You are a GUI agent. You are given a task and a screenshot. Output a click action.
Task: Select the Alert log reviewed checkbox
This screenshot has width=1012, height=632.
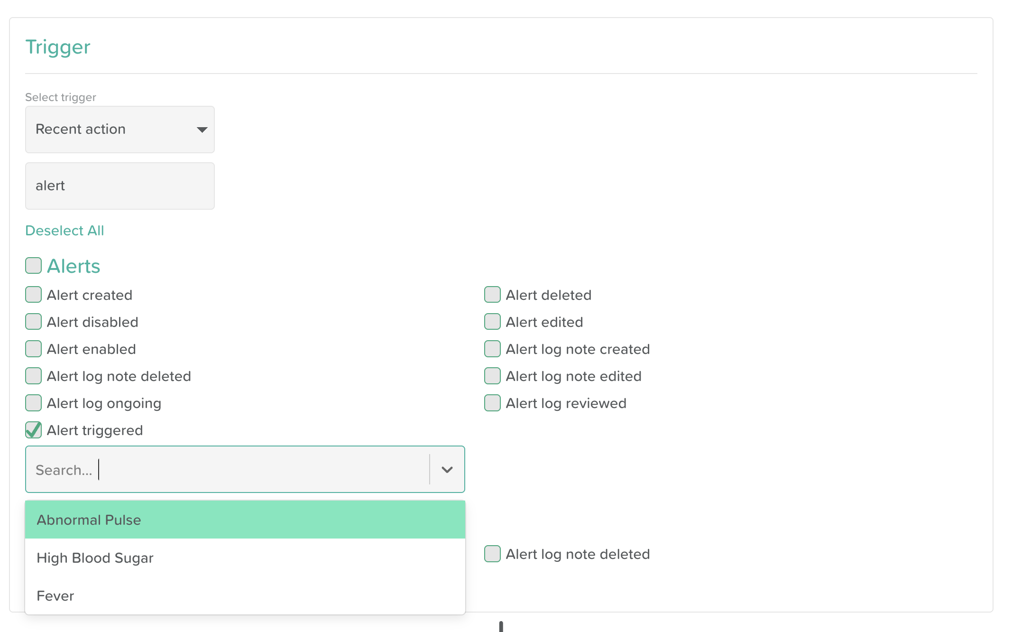(492, 403)
